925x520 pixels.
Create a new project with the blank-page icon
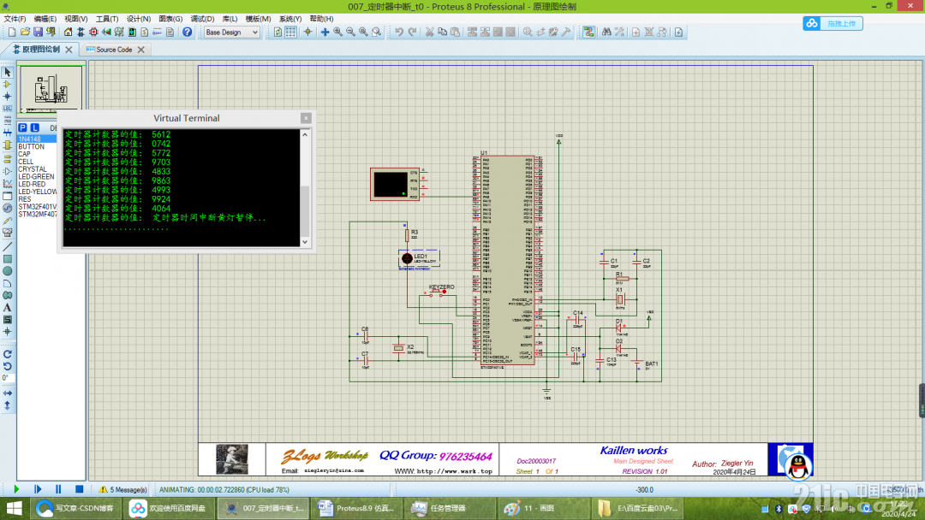coord(12,32)
